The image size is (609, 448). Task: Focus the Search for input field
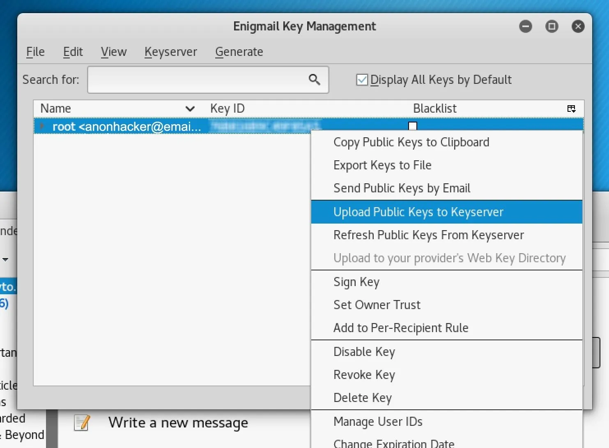pyautogui.click(x=197, y=80)
